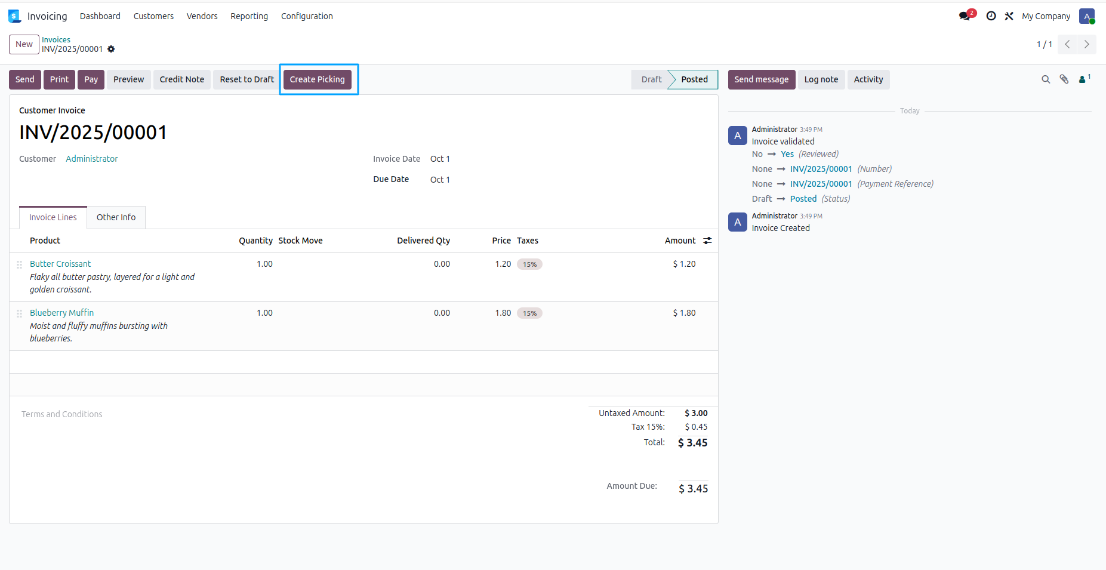Click the paperclip attachments icon

click(x=1064, y=79)
